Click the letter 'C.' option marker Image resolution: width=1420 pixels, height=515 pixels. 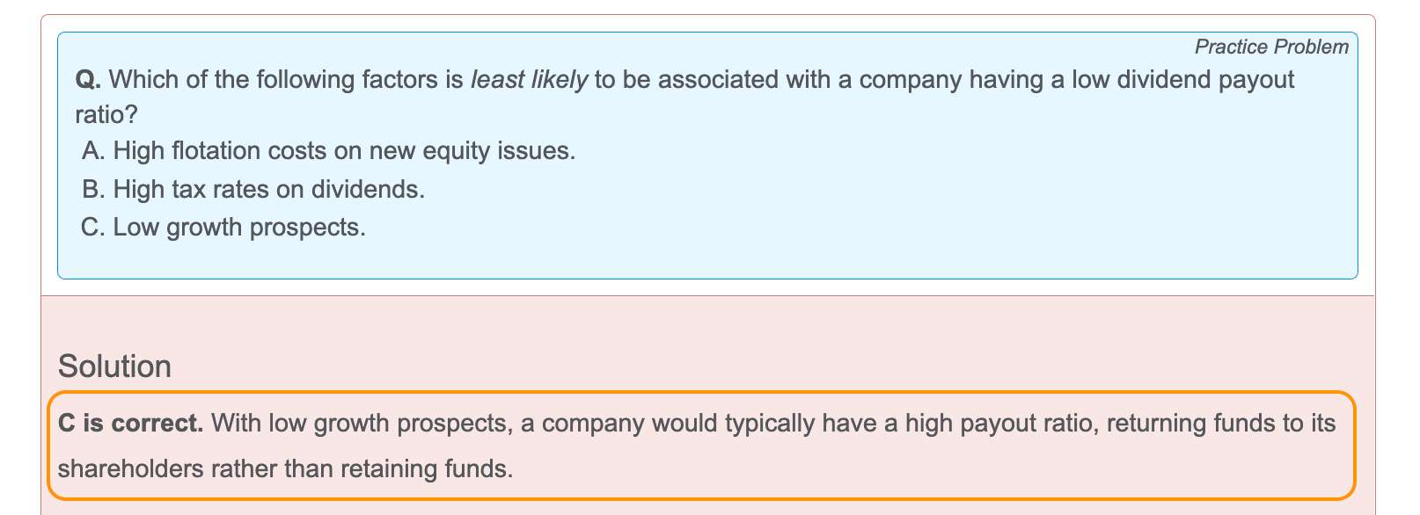tap(93, 227)
